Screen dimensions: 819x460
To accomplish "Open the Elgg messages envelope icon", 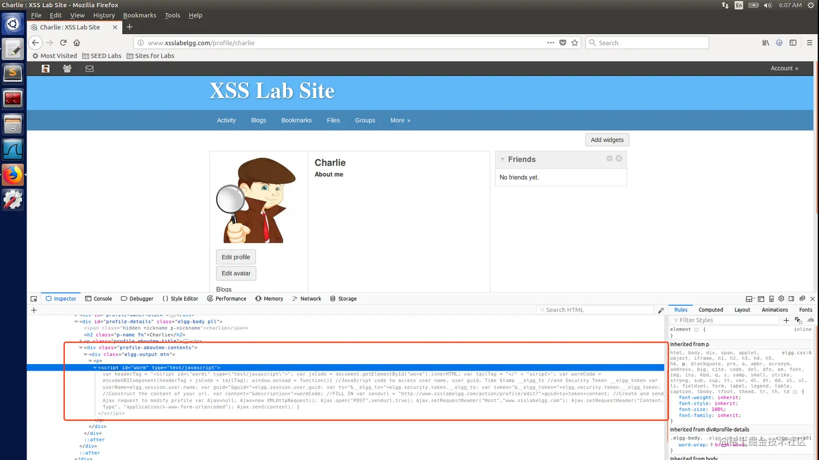I will [x=89, y=69].
